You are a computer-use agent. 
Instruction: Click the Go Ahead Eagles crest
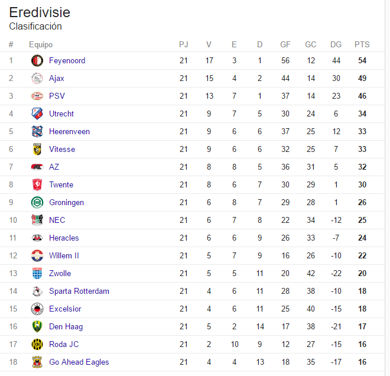click(x=37, y=362)
